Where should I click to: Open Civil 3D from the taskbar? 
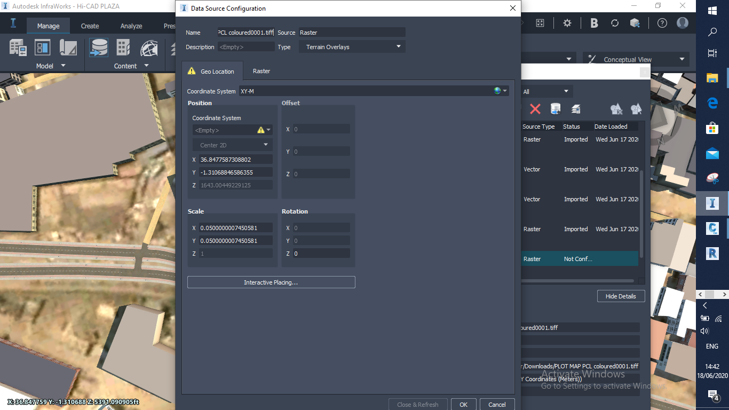tap(712, 228)
